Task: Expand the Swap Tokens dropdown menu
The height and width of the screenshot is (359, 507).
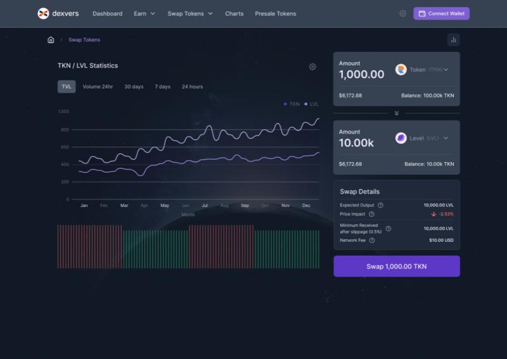Action: tap(190, 13)
